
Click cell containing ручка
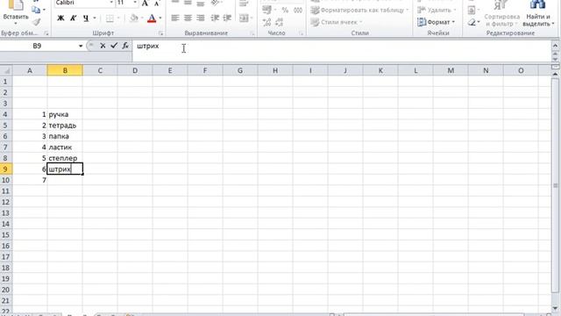[x=65, y=114]
